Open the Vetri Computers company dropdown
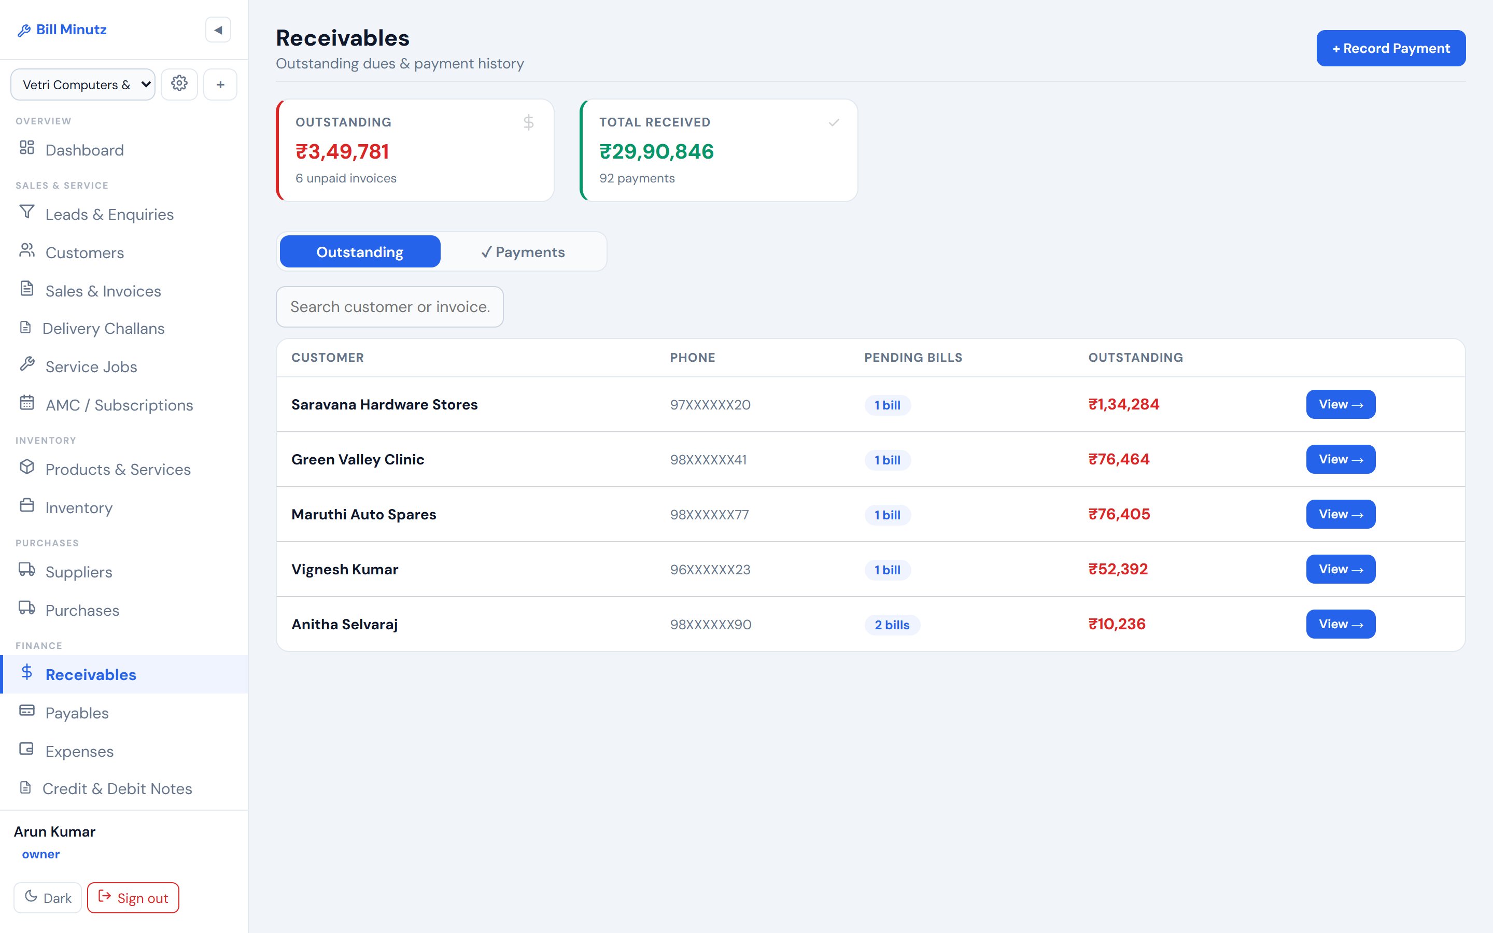The height and width of the screenshot is (933, 1493). (82, 84)
